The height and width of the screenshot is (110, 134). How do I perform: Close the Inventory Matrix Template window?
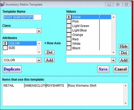[126, 4]
